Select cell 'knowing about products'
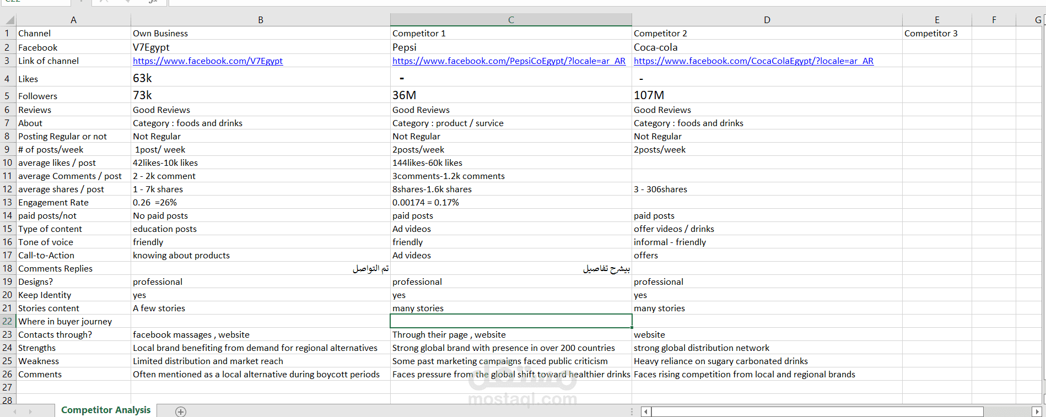The height and width of the screenshot is (417, 1046). (261, 256)
